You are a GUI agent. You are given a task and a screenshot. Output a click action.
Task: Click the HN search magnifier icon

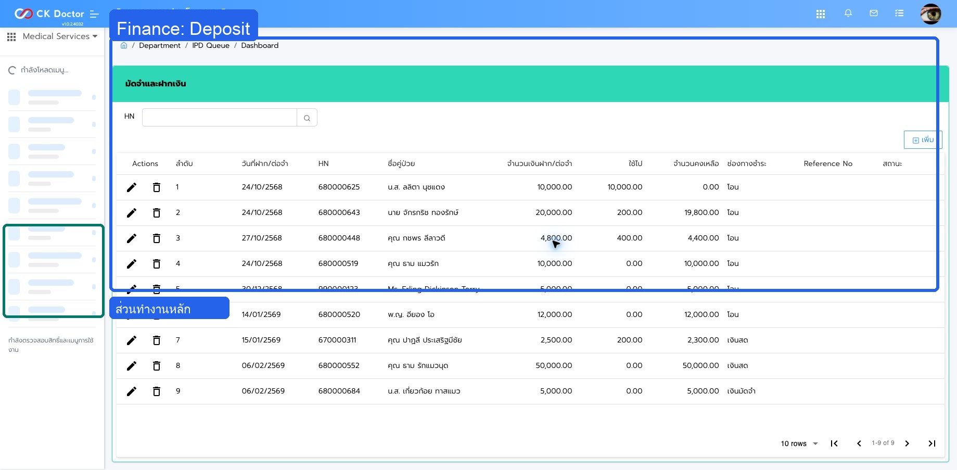point(307,118)
